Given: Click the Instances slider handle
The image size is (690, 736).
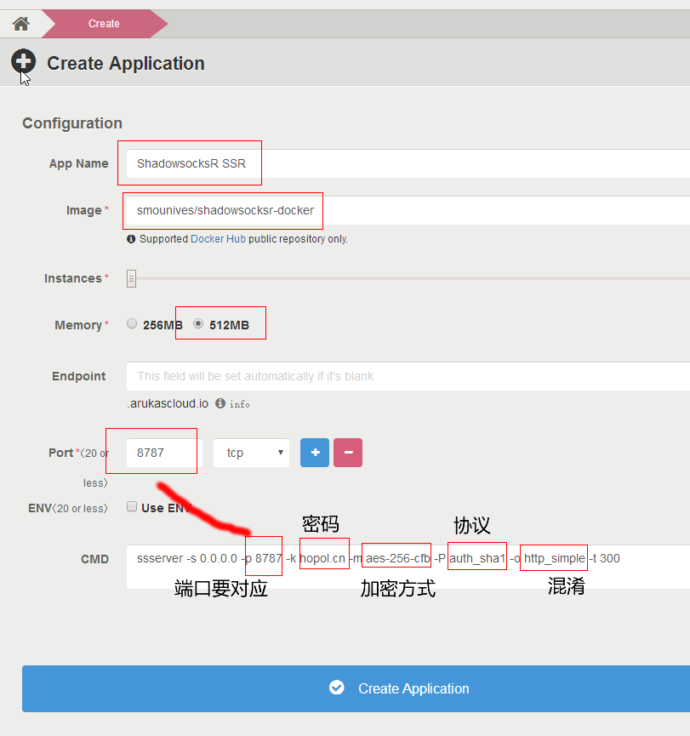Looking at the screenshot, I should [131, 278].
